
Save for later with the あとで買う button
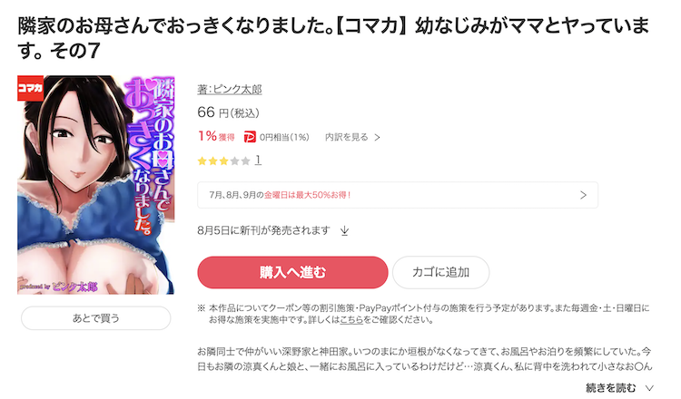pyautogui.click(x=96, y=318)
